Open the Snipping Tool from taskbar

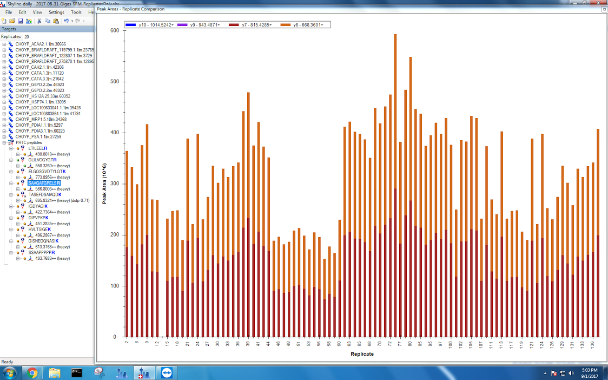point(98,373)
